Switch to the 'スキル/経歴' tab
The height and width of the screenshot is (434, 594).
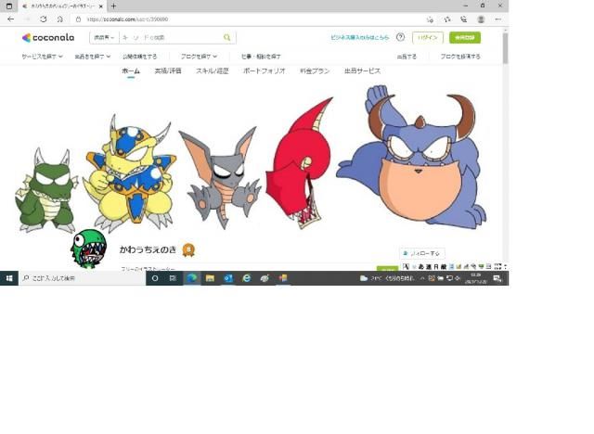coord(213,70)
